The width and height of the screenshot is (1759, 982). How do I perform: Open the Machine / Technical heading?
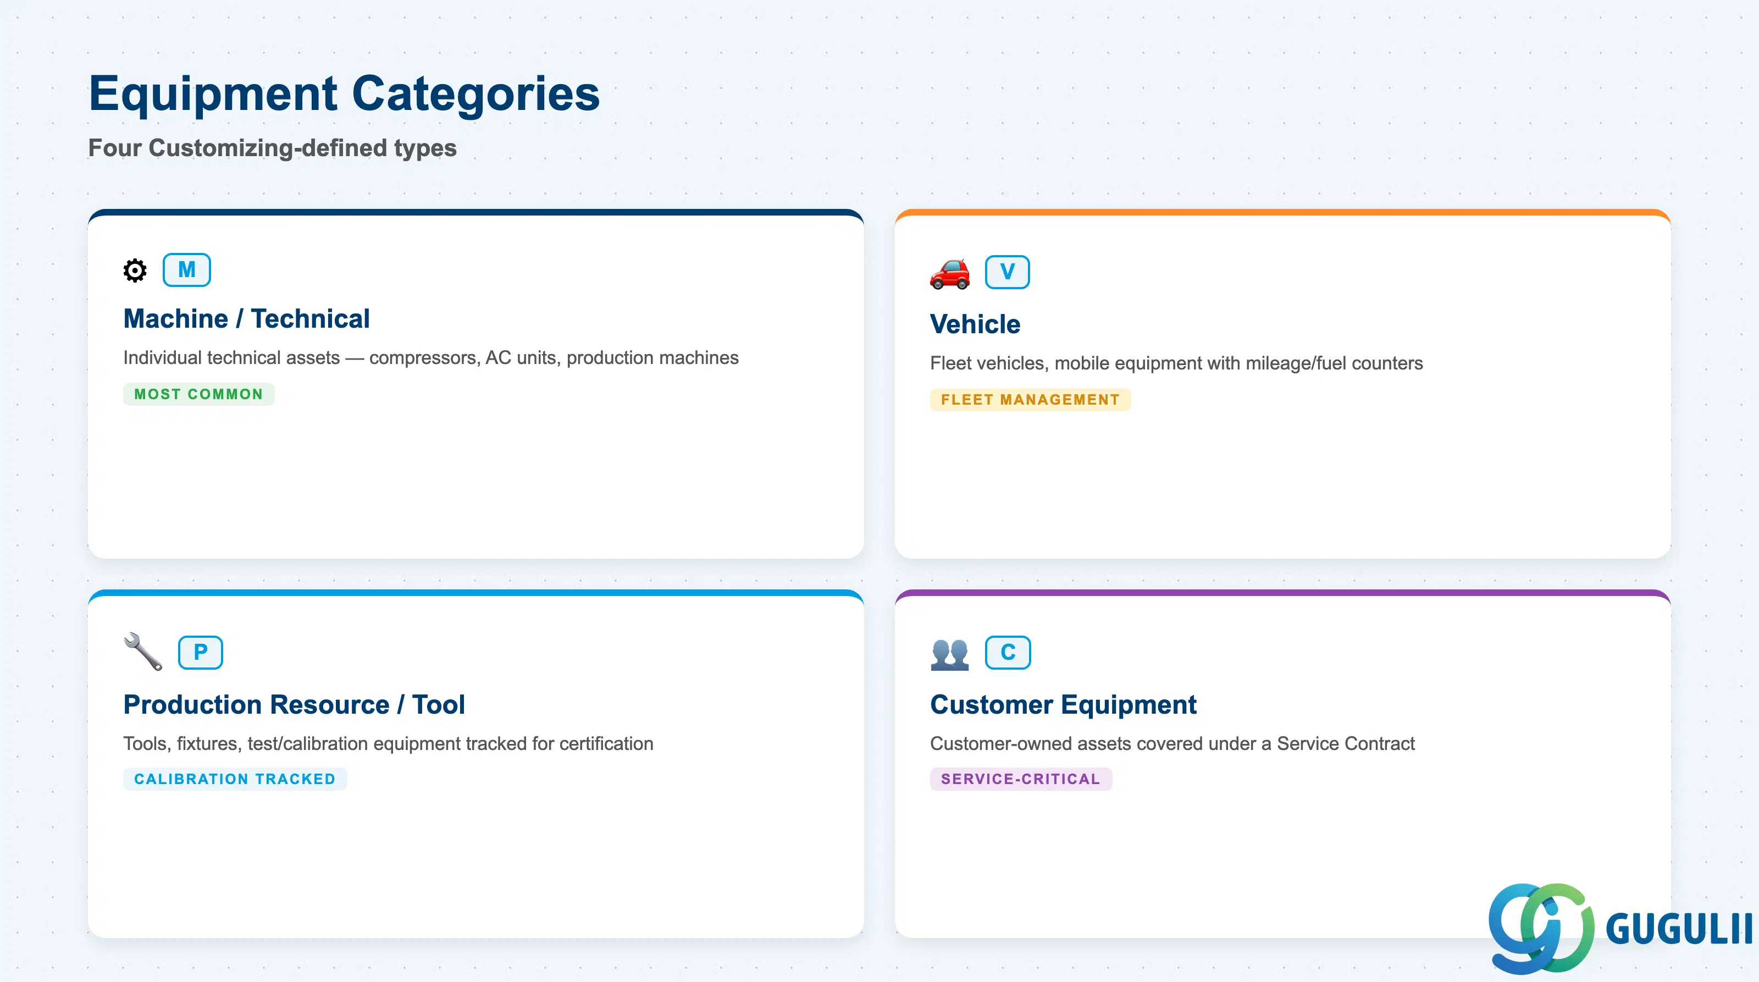[x=246, y=319]
